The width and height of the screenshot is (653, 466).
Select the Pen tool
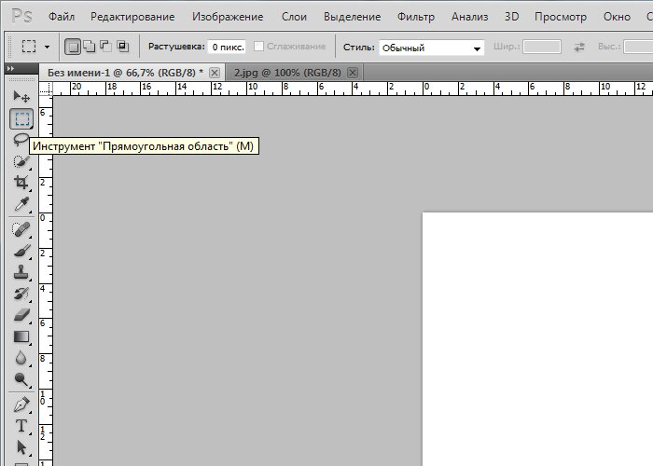pyautogui.click(x=21, y=405)
